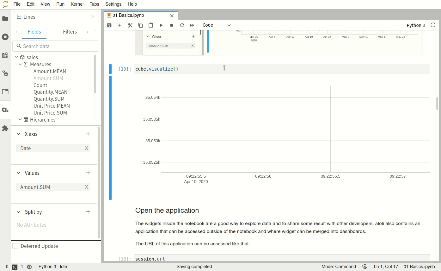Select the Quantity.MEAN measure
This screenshot has width=441, height=271.
tap(50, 92)
